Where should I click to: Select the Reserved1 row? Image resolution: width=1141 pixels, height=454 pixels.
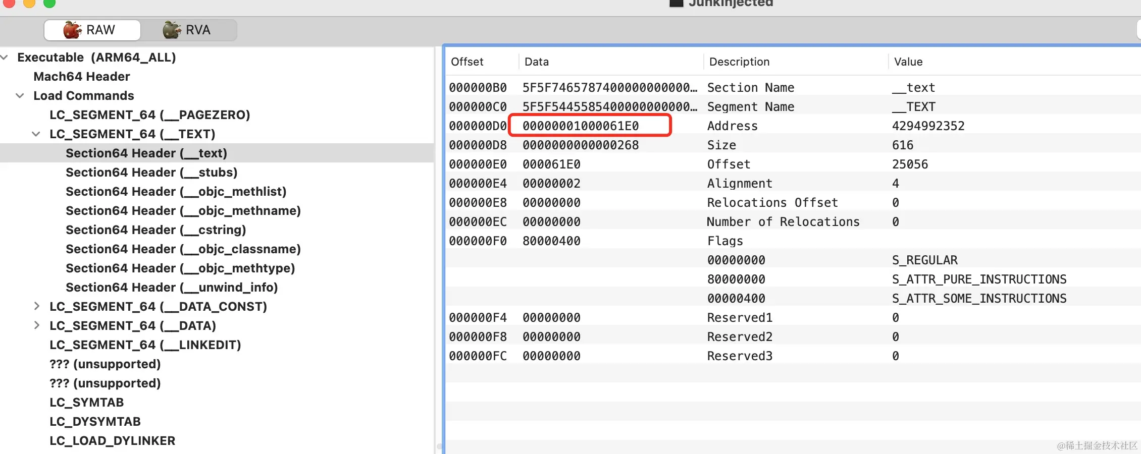pyautogui.click(x=793, y=318)
